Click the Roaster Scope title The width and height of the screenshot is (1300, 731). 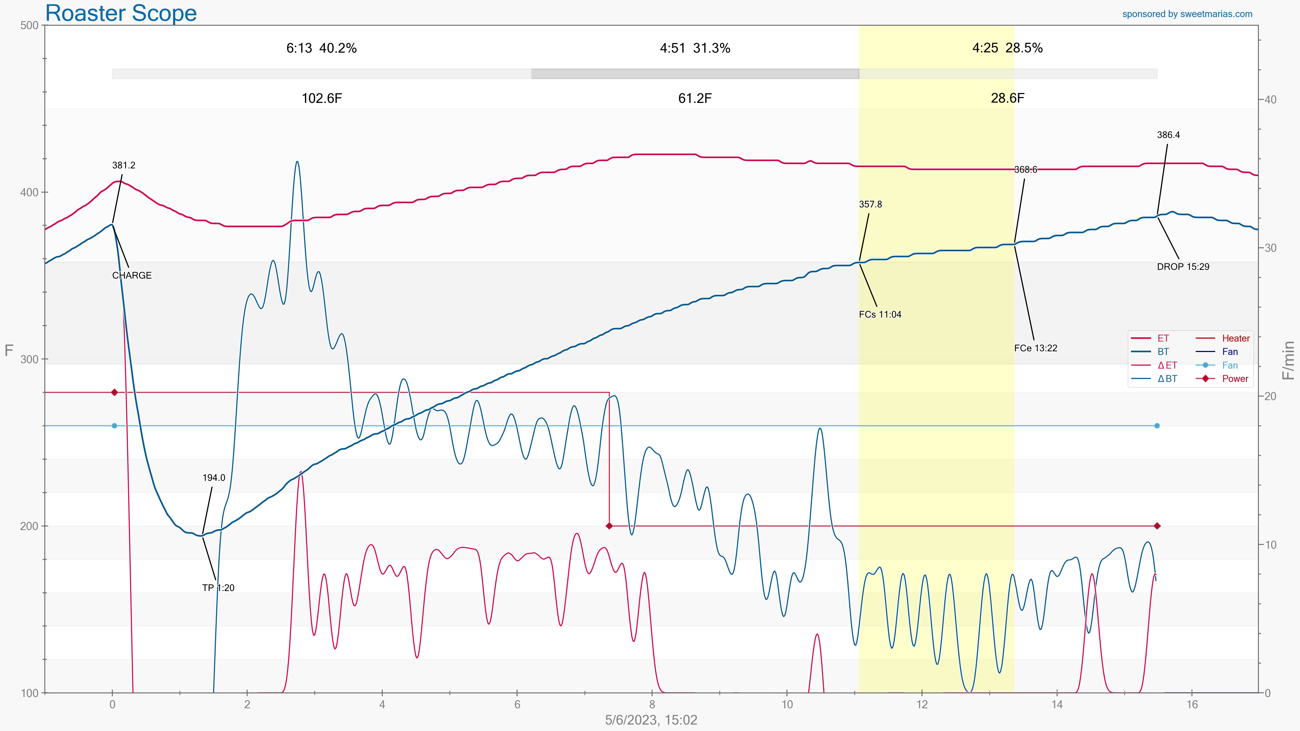click(121, 13)
